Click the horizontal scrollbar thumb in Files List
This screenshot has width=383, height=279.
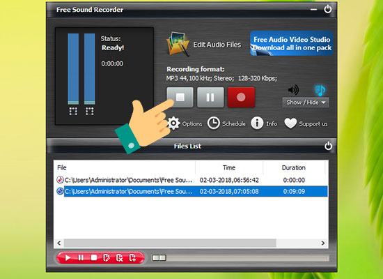[x=170, y=243]
